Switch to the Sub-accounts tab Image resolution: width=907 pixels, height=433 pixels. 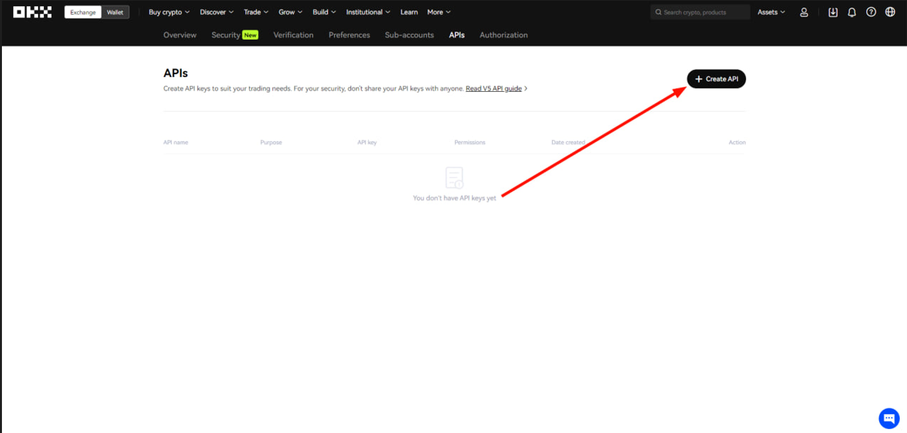coord(409,35)
